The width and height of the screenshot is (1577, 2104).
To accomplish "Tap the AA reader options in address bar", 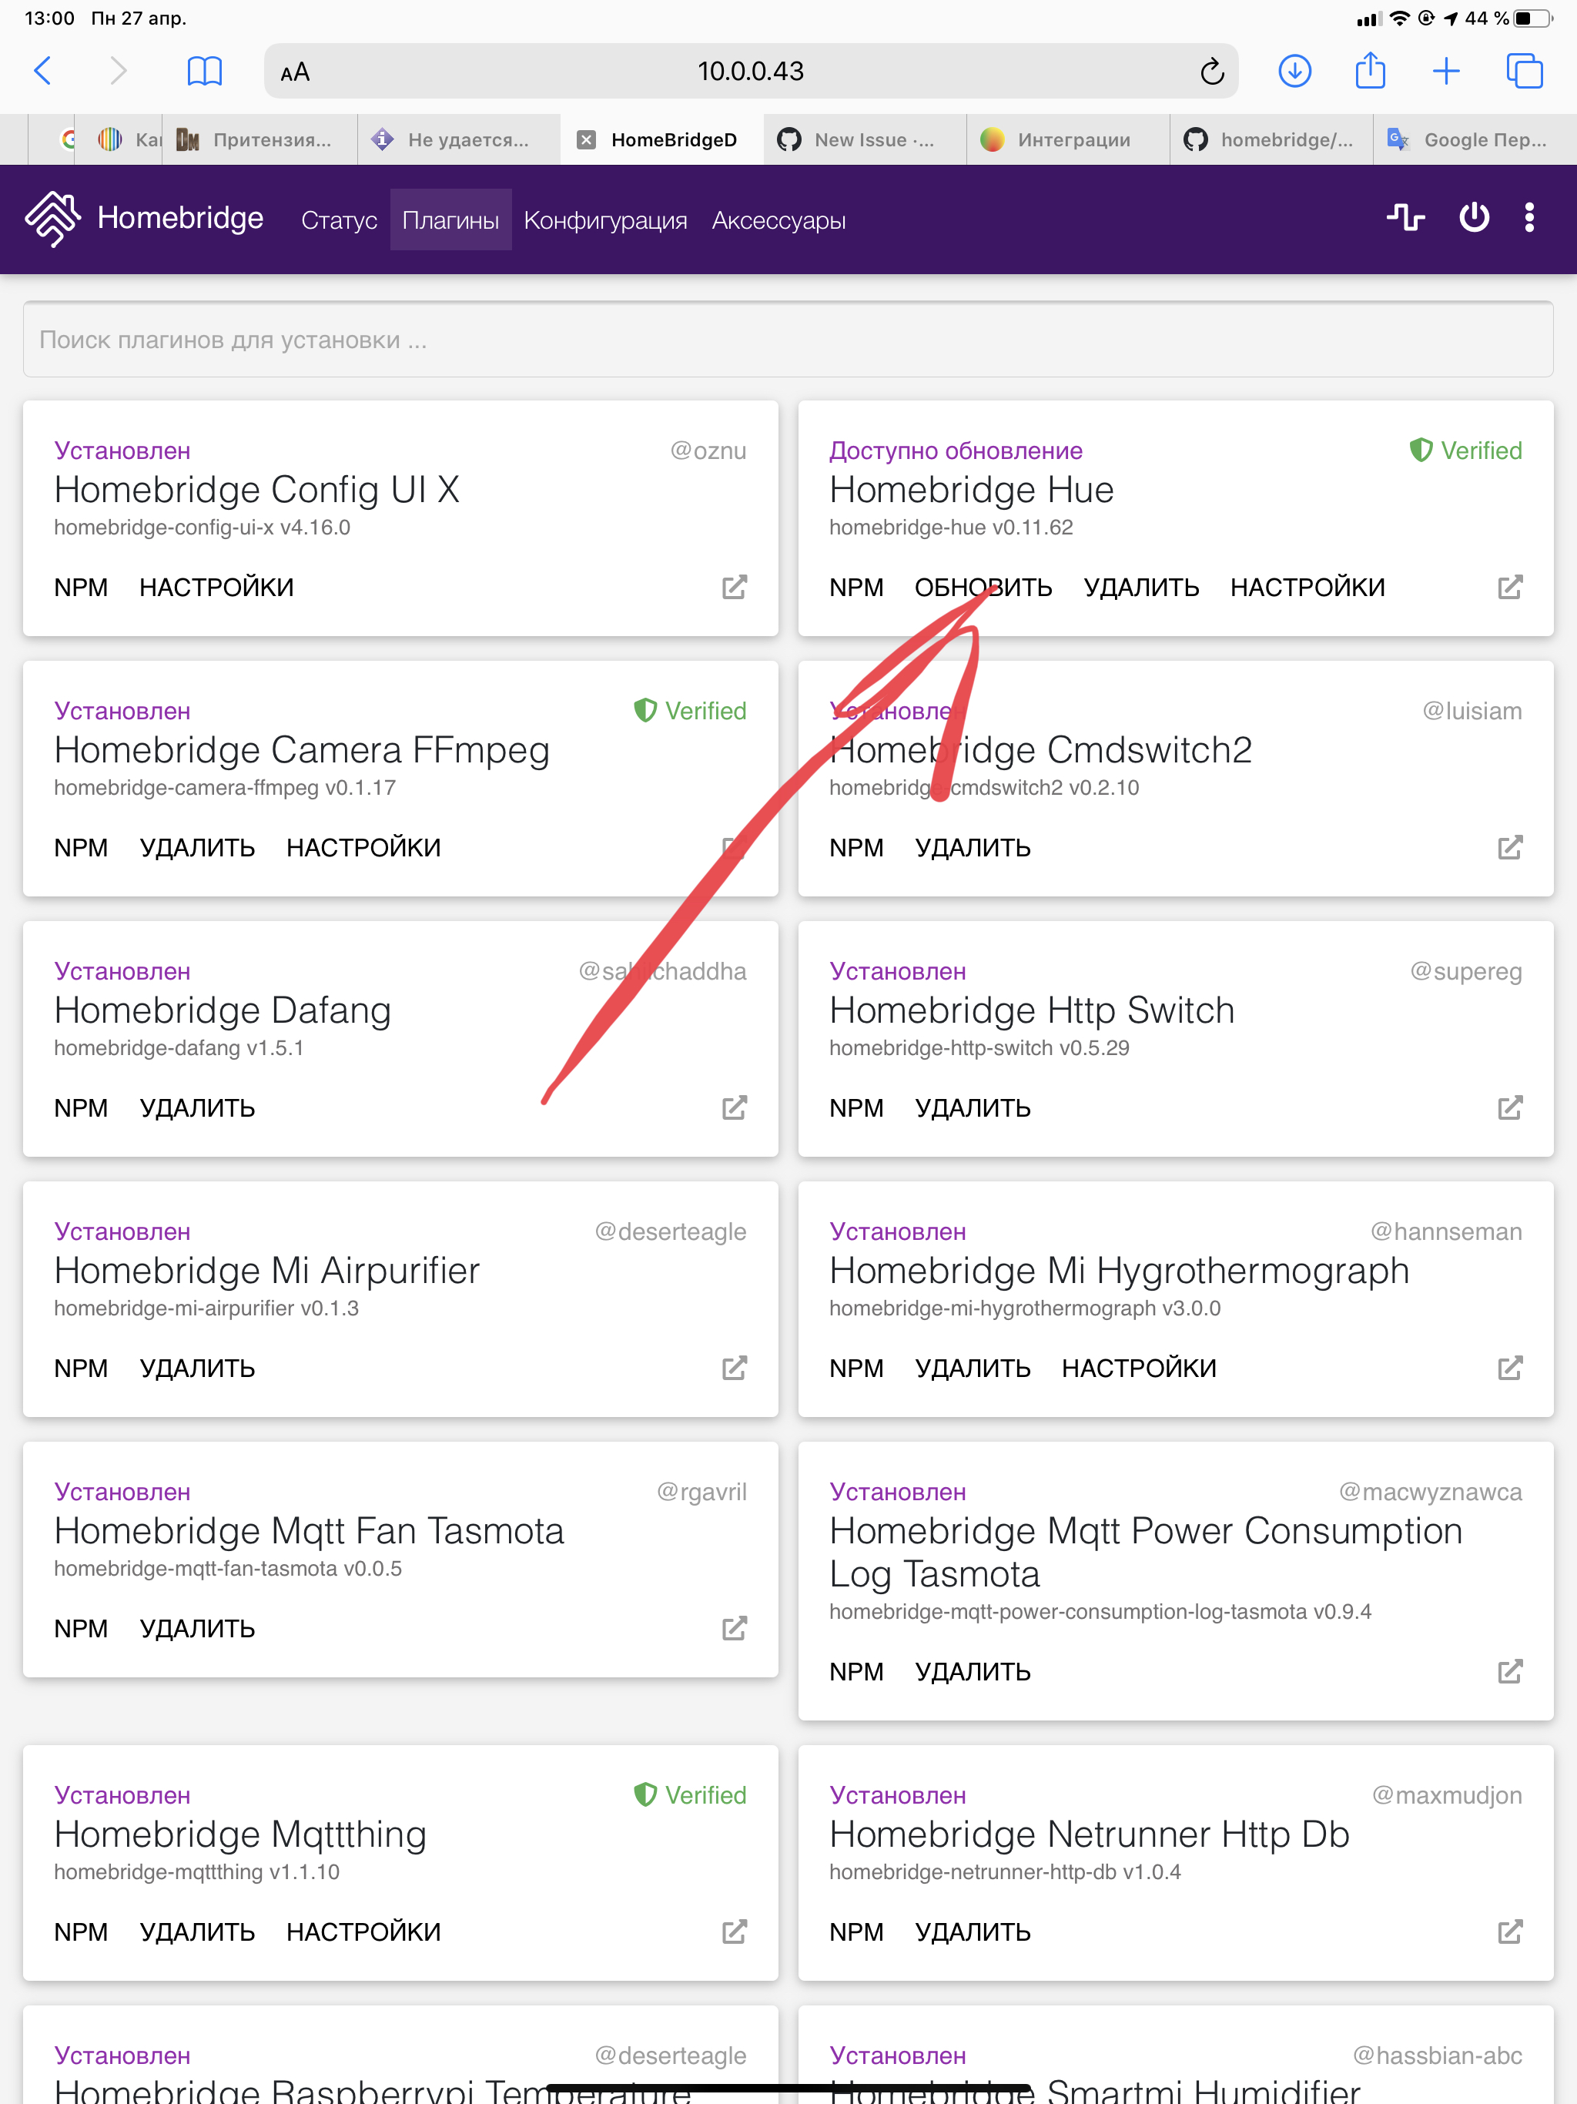I will point(295,72).
